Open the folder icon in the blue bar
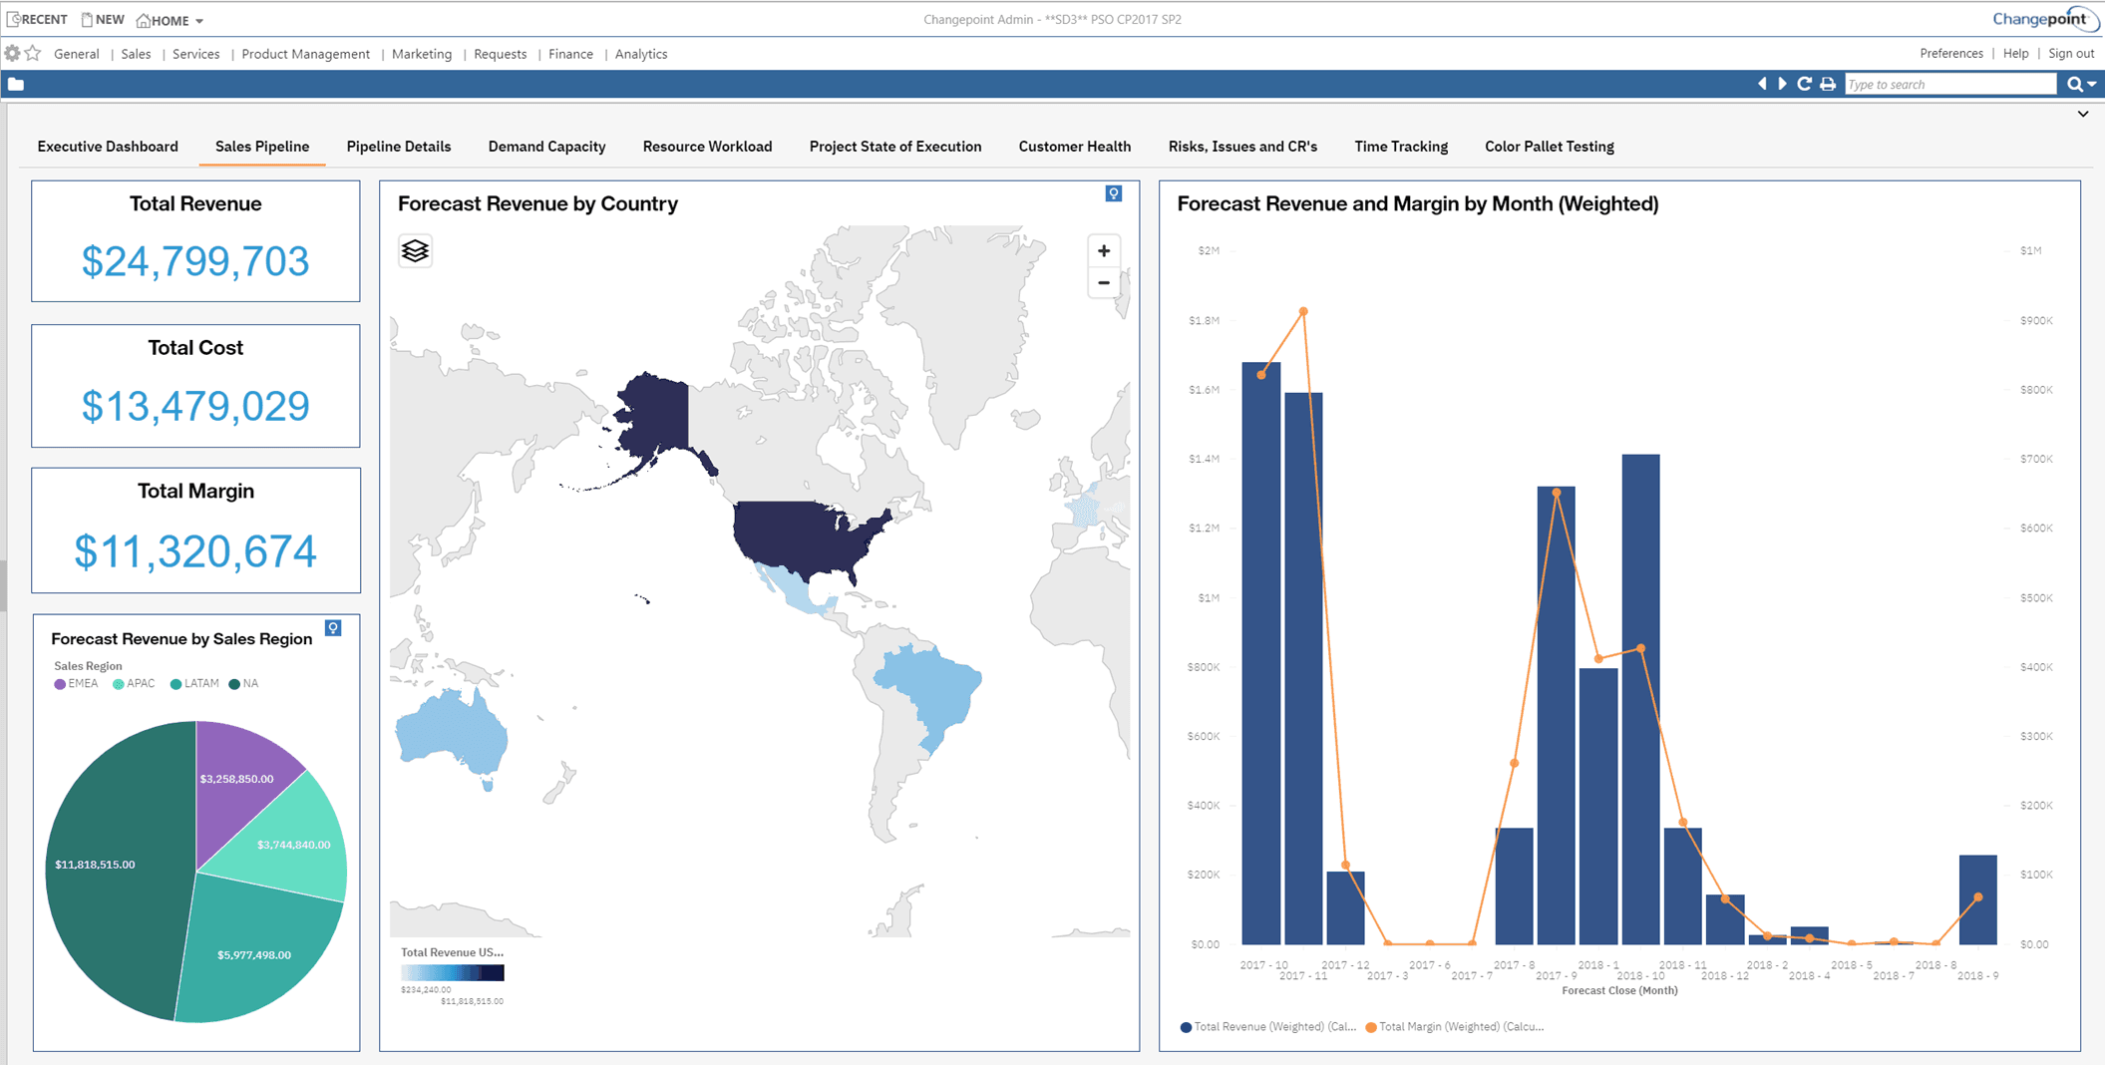Viewport: 2105px width, 1065px height. (x=16, y=85)
